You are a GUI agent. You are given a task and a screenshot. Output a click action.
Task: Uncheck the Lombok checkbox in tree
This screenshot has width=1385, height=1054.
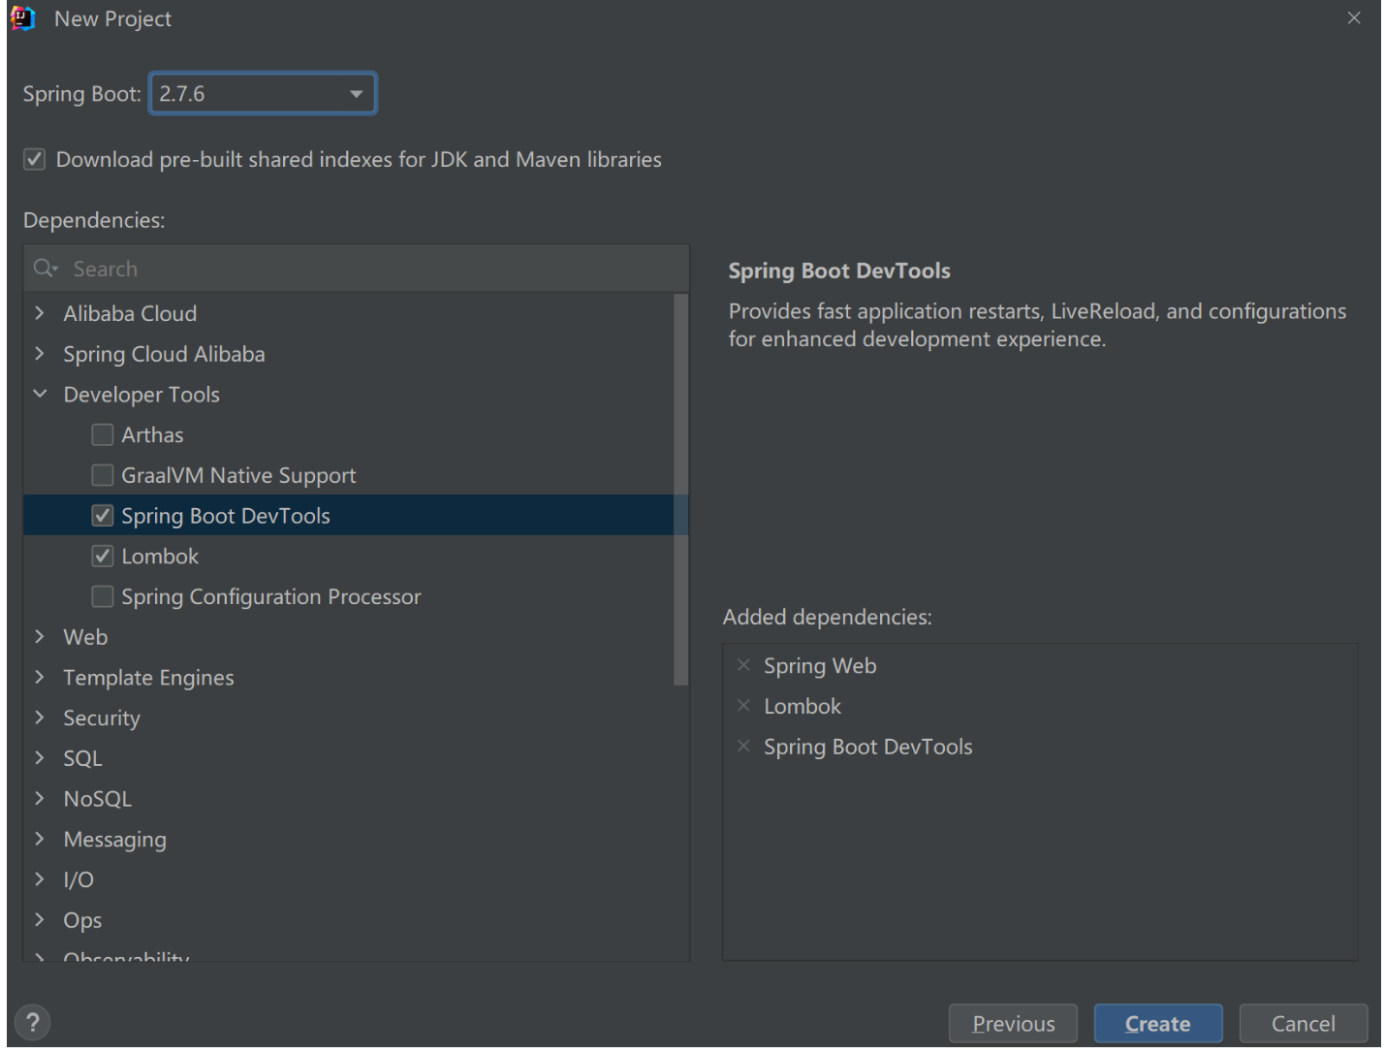(103, 557)
